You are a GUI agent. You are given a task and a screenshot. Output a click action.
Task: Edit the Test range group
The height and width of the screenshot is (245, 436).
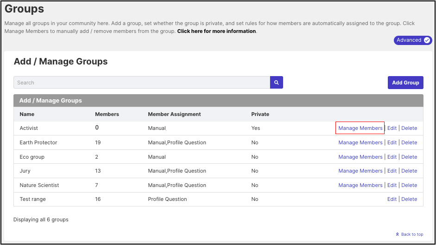[392, 200]
